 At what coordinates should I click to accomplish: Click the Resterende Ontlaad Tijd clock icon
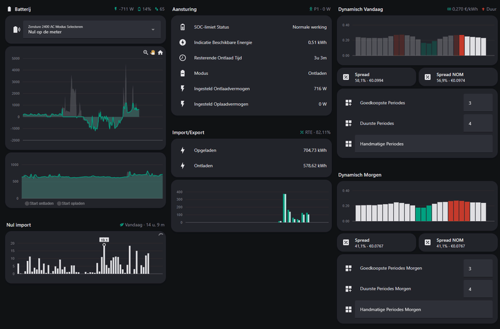pyautogui.click(x=182, y=58)
